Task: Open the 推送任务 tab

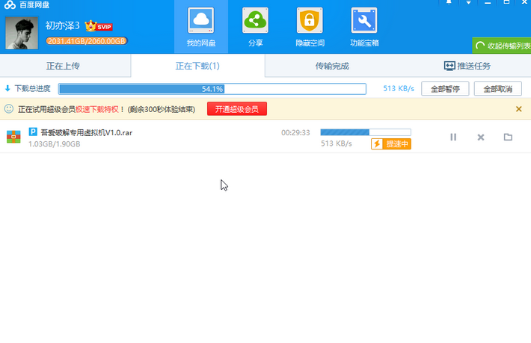Action: [467, 66]
